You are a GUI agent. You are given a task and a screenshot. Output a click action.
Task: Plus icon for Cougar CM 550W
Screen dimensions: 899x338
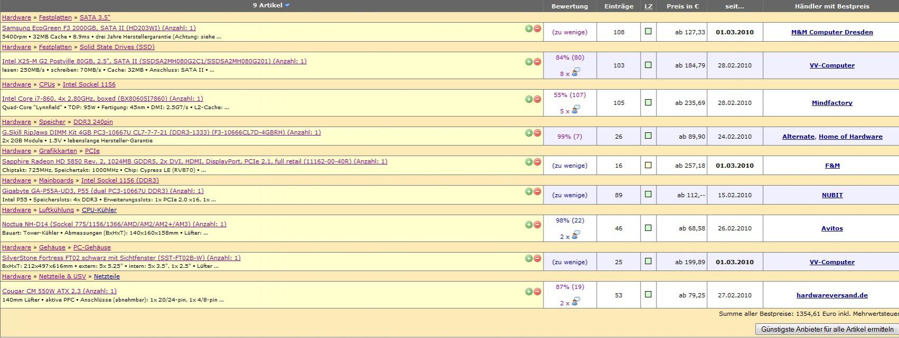[529, 292]
